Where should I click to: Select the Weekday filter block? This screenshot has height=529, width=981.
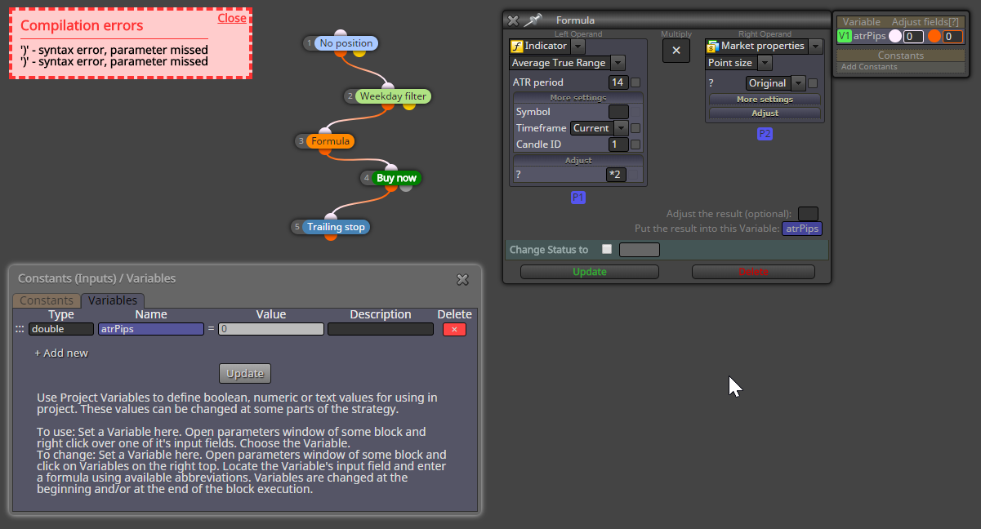click(x=395, y=96)
